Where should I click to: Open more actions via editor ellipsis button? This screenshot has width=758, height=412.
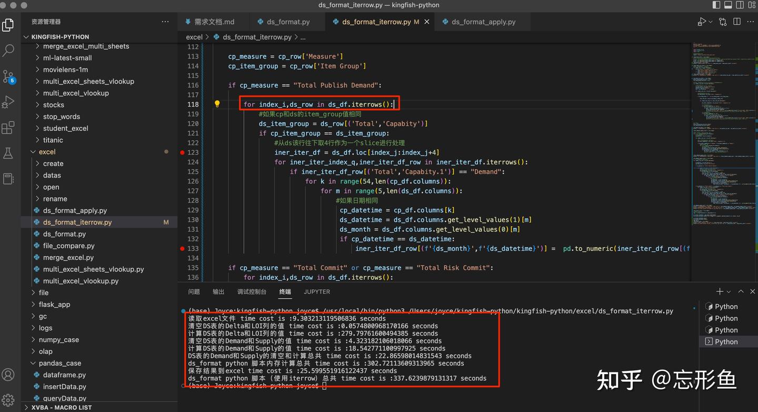tap(750, 22)
